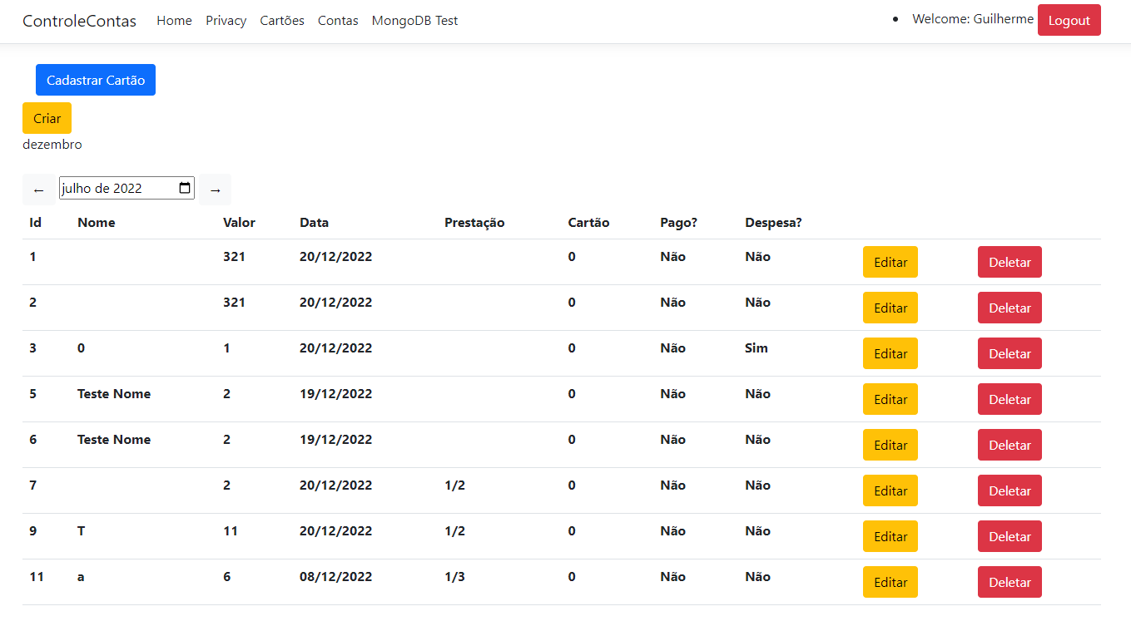Click the name a in row 11
The image size is (1131, 621).
click(x=81, y=577)
